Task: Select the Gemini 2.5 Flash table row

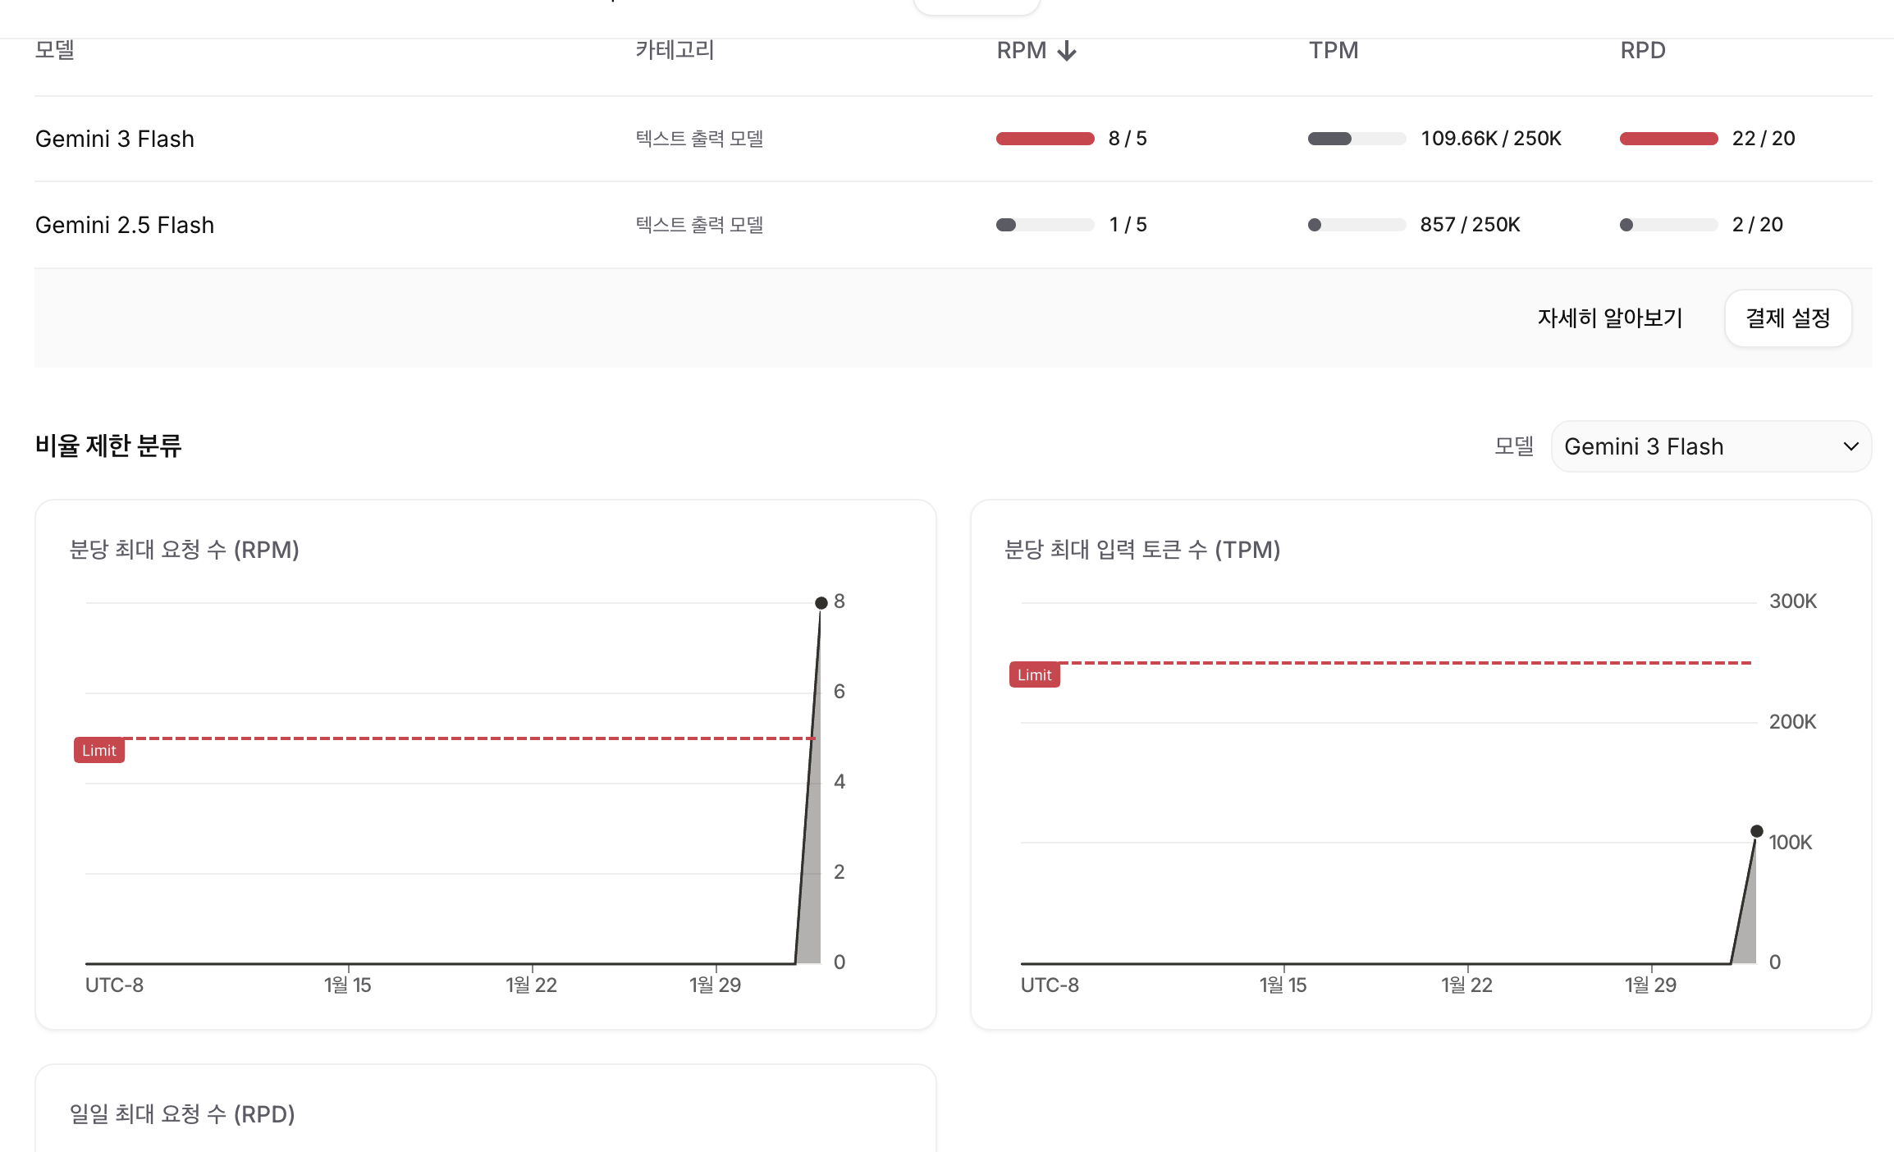Action: pos(125,225)
